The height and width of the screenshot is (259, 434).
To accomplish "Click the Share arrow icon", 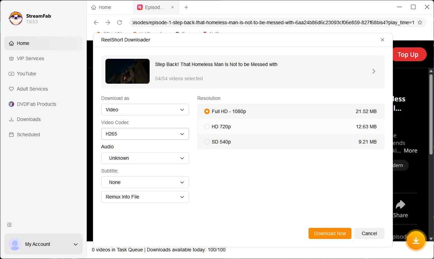I will [400, 205].
